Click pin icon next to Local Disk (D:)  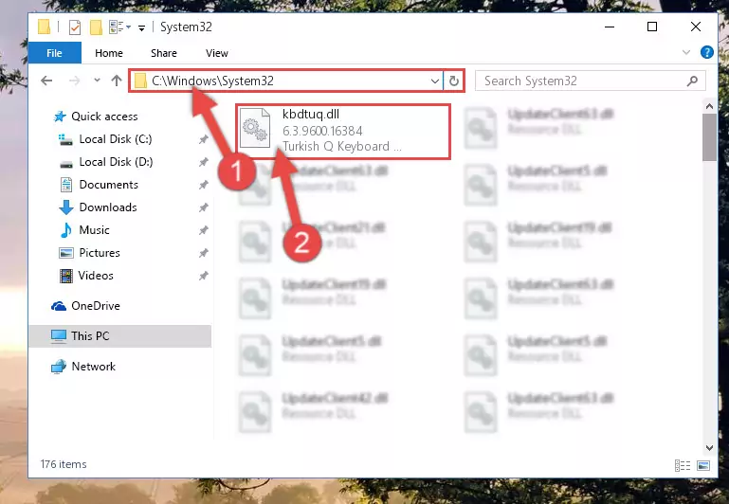pyautogui.click(x=204, y=162)
